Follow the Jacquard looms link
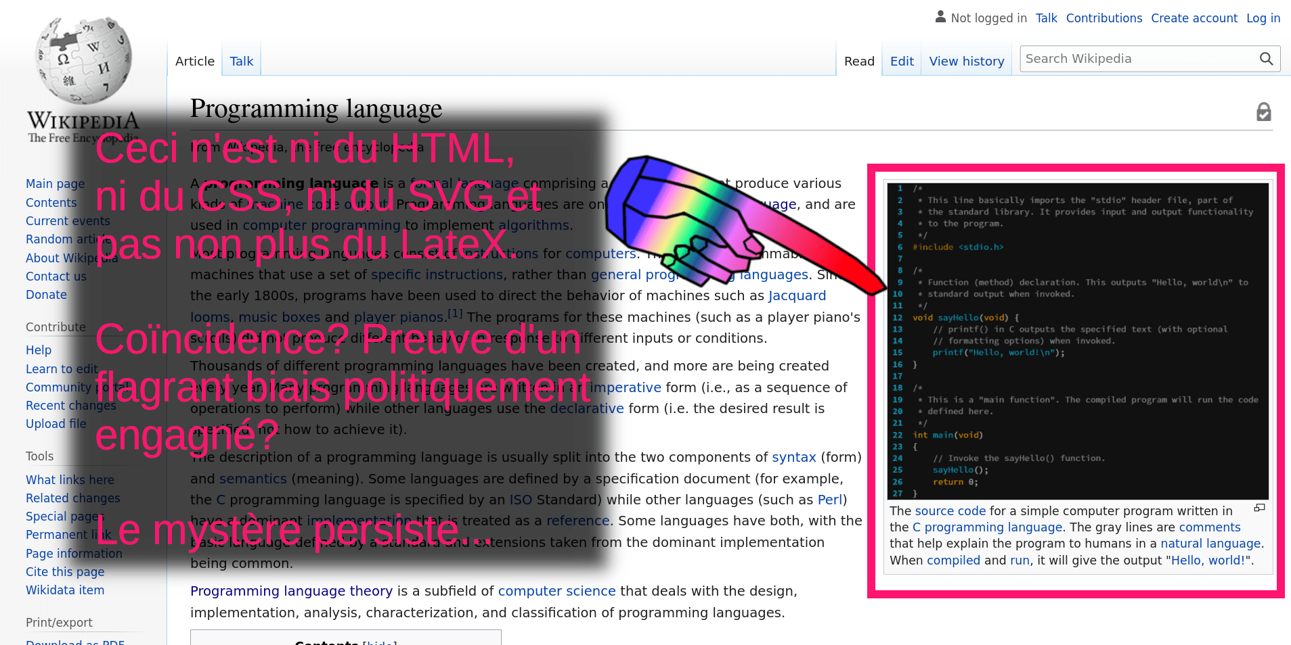The image size is (1291, 645). 797,295
